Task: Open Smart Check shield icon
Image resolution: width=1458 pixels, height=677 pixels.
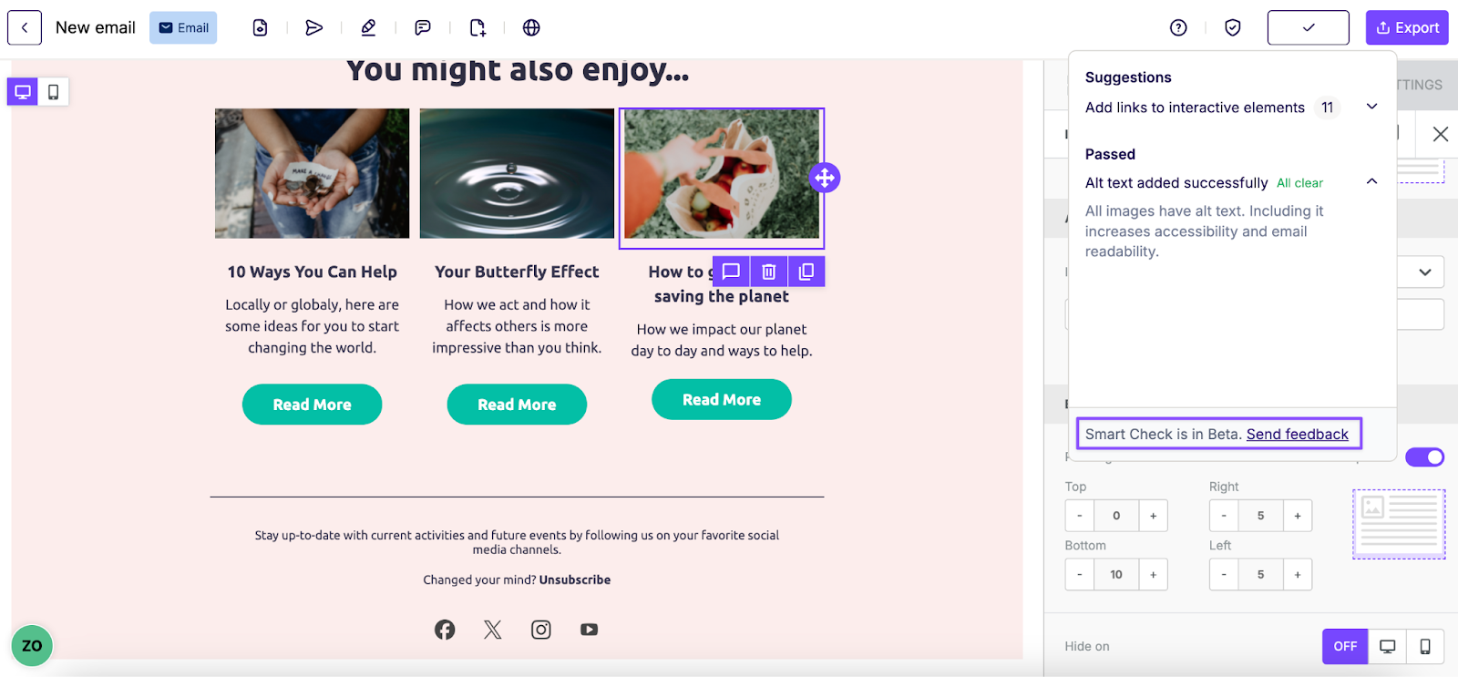Action: point(1233,27)
